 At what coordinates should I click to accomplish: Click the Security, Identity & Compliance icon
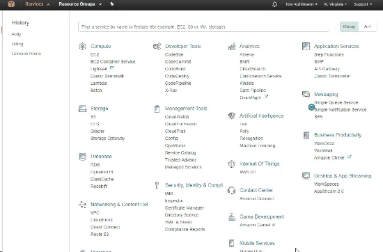(x=157, y=185)
